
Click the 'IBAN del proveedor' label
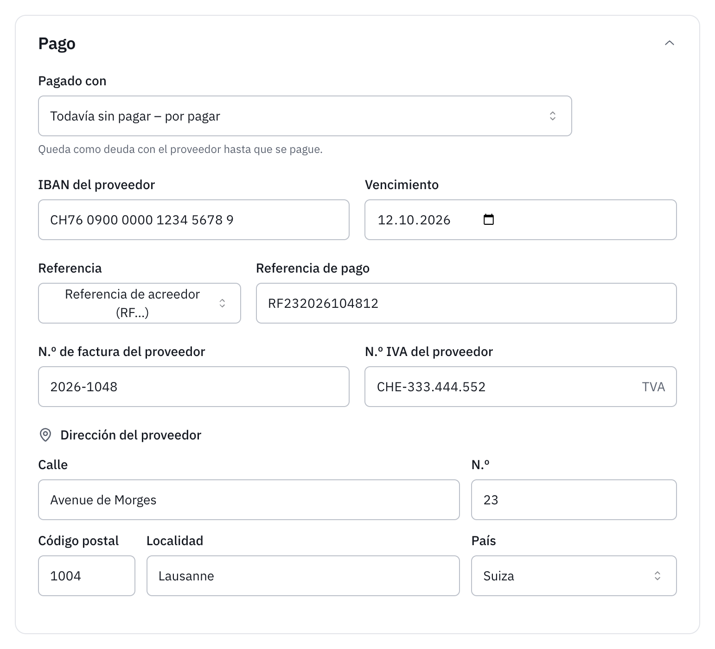click(x=96, y=185)
